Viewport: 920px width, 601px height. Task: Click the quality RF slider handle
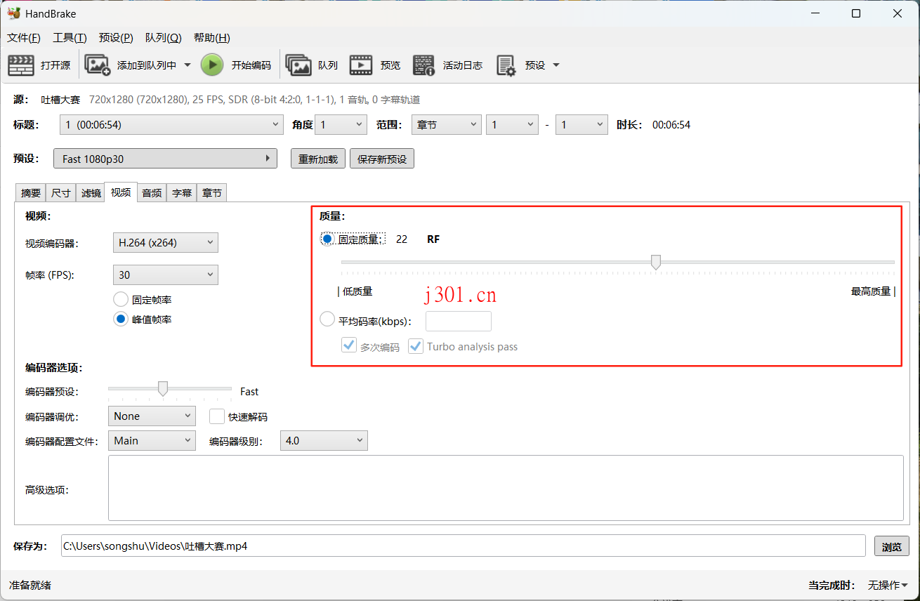[x=656, y=263]
